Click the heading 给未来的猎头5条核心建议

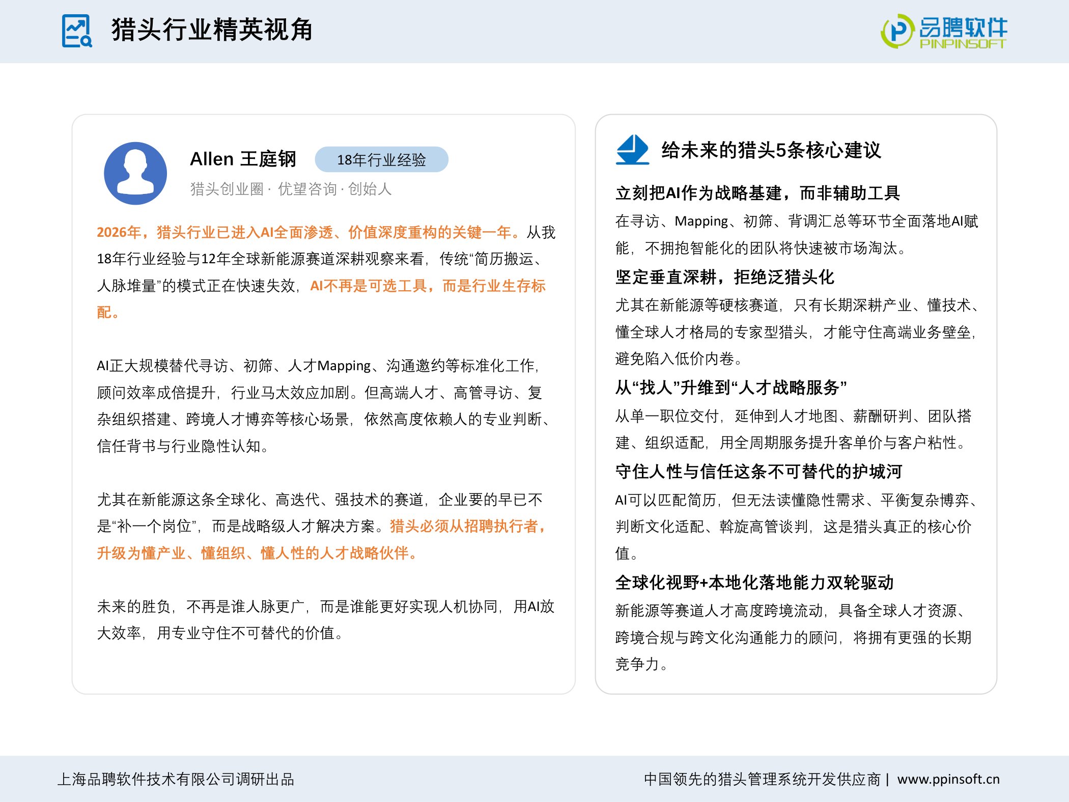click(x=771, y=150)
